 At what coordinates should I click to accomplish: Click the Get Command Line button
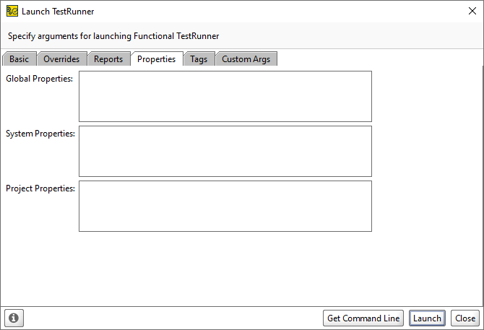pyautogui.click(x=363, y=318)
